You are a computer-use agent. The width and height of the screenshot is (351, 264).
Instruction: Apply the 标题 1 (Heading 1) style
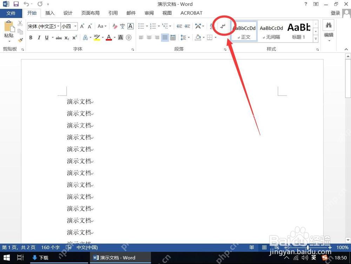(x=299, y=31)
